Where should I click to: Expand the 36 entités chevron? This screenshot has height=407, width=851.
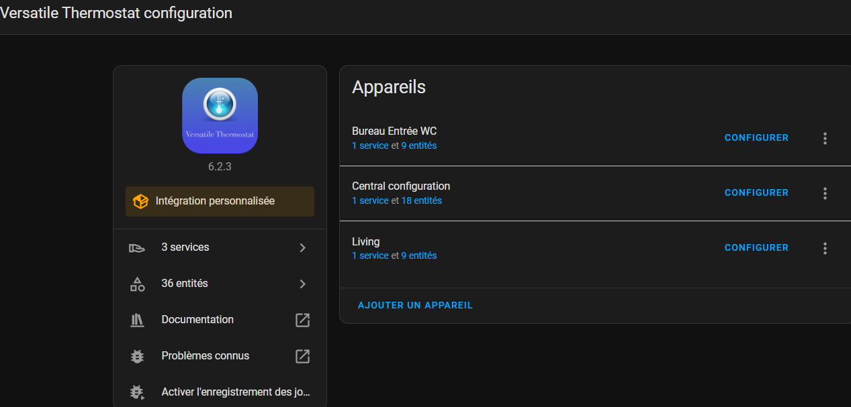pyautogui.click(x=302, y=284)
